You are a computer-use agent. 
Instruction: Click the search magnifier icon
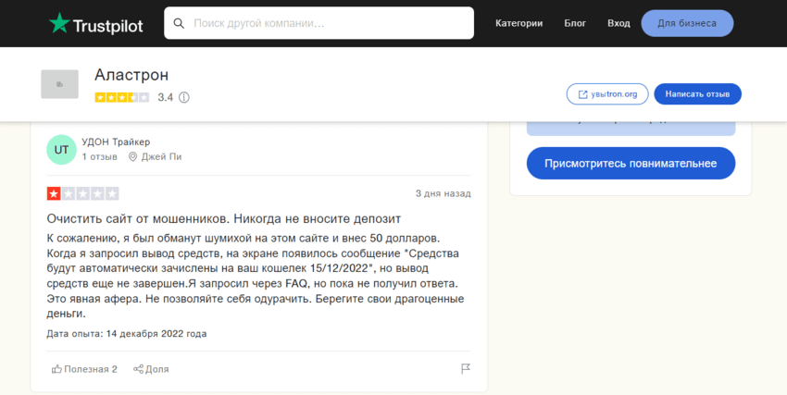[179, 23]
